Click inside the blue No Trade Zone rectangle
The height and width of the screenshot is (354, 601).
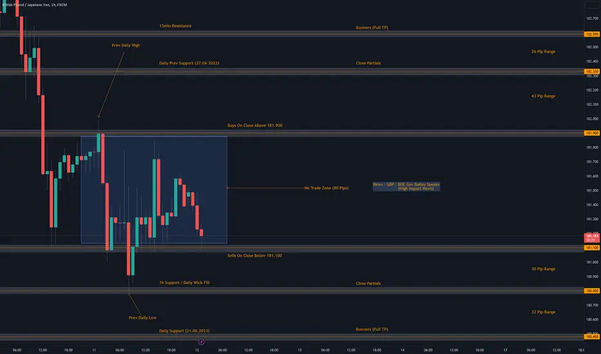[154, 190]
